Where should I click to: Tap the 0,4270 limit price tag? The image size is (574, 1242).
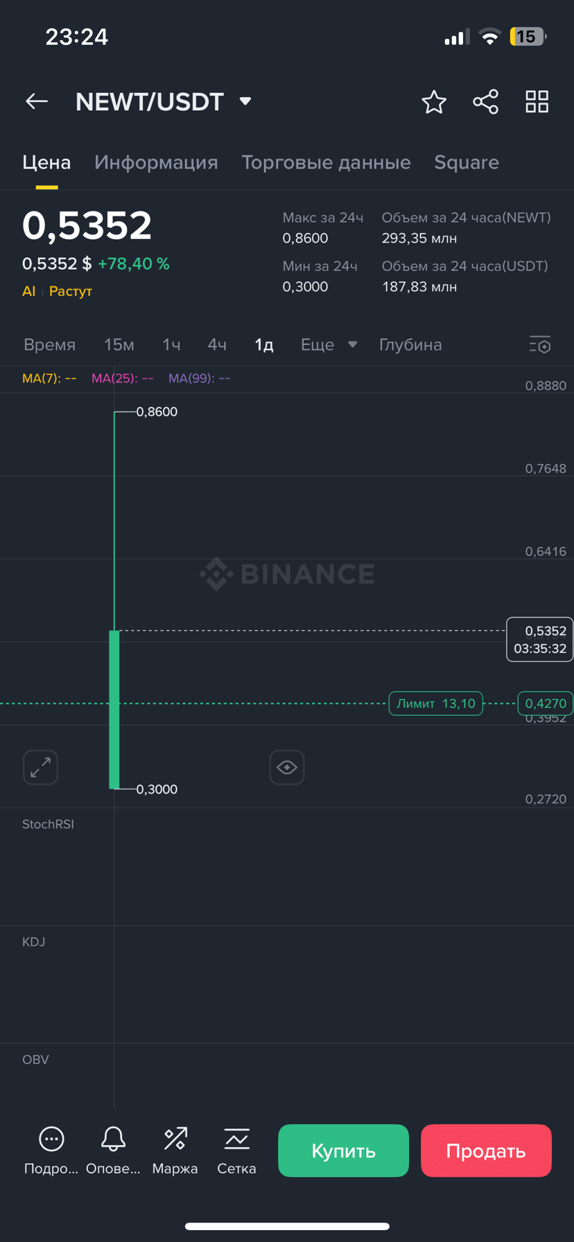[x=546, y=703]
